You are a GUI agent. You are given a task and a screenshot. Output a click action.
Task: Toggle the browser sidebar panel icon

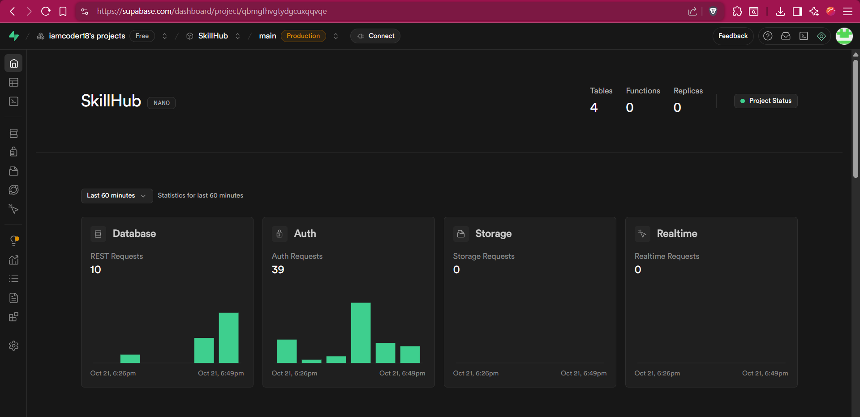pos(797,11)
